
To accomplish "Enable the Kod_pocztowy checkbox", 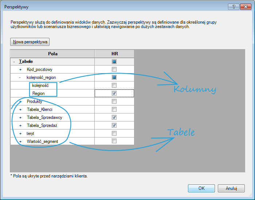I will click(x=114, y=69).
